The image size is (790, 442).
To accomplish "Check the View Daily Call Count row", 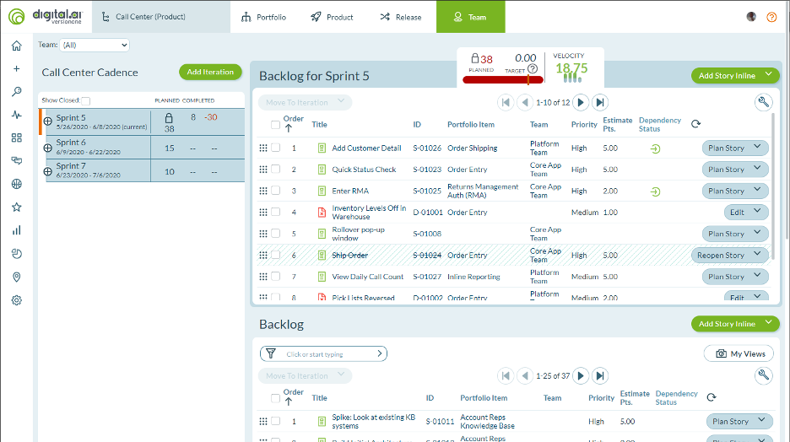I will 275,277.
